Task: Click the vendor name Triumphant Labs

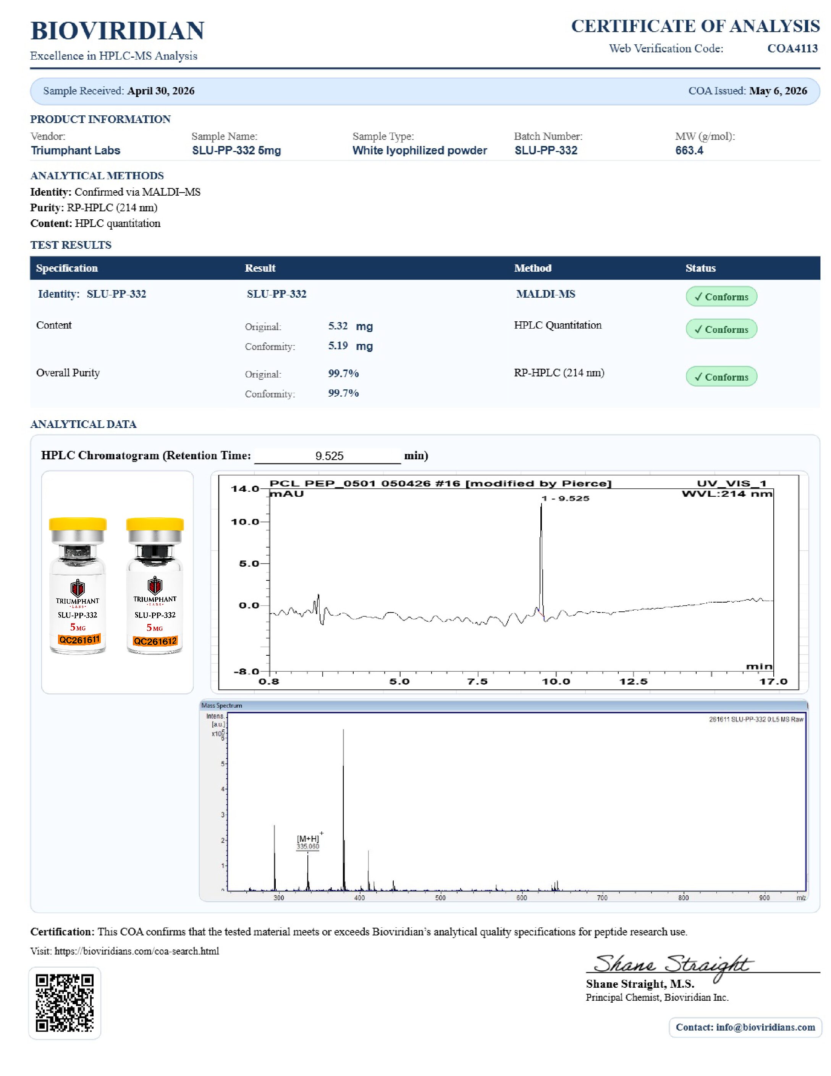Action: click(75, 150)
